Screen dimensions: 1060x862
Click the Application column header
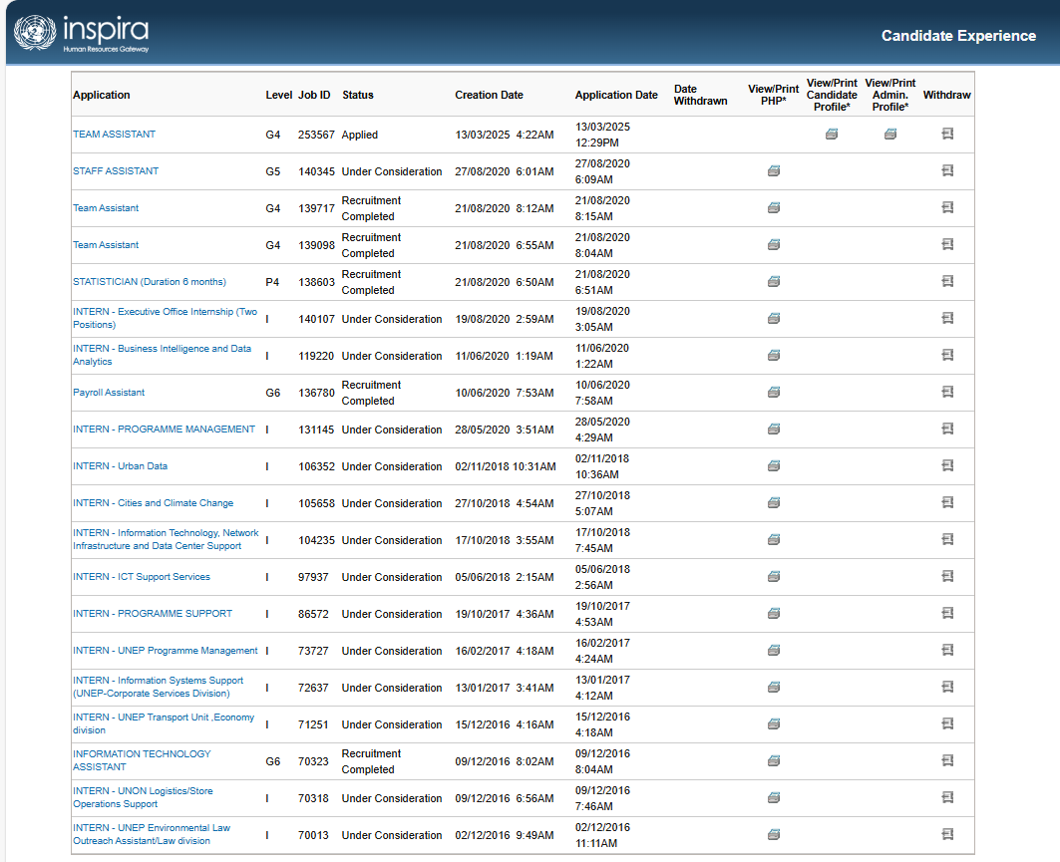coord(102,96)
